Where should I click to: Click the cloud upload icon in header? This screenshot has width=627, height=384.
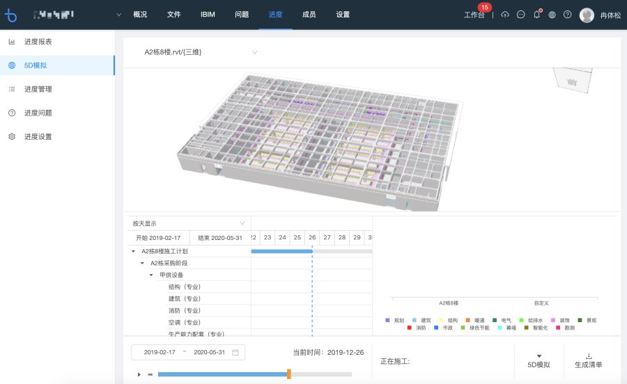coord(505,15)
